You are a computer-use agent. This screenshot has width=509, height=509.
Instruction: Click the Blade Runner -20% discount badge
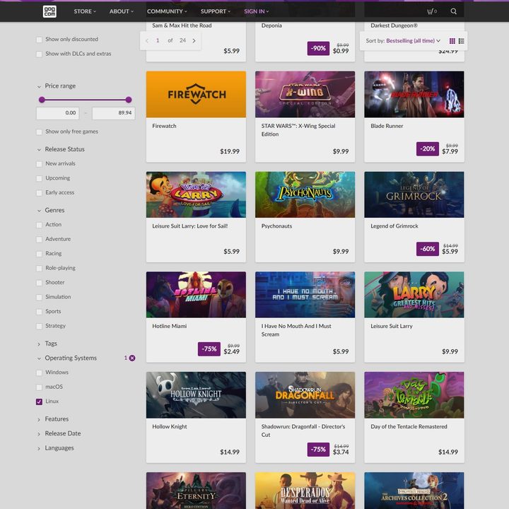[428, 148]
